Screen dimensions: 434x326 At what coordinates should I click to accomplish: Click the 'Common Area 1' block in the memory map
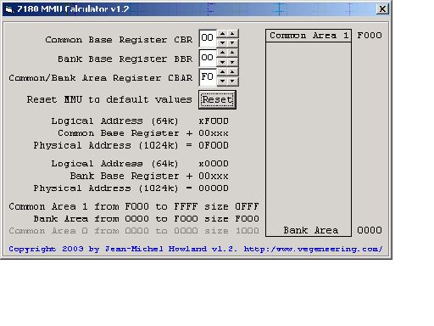click(x=309, y=36)
